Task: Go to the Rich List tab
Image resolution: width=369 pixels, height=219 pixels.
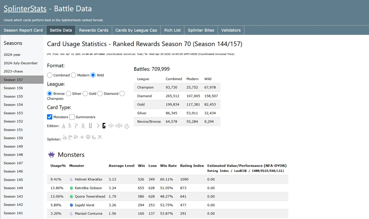Action: tap(172, 30)
